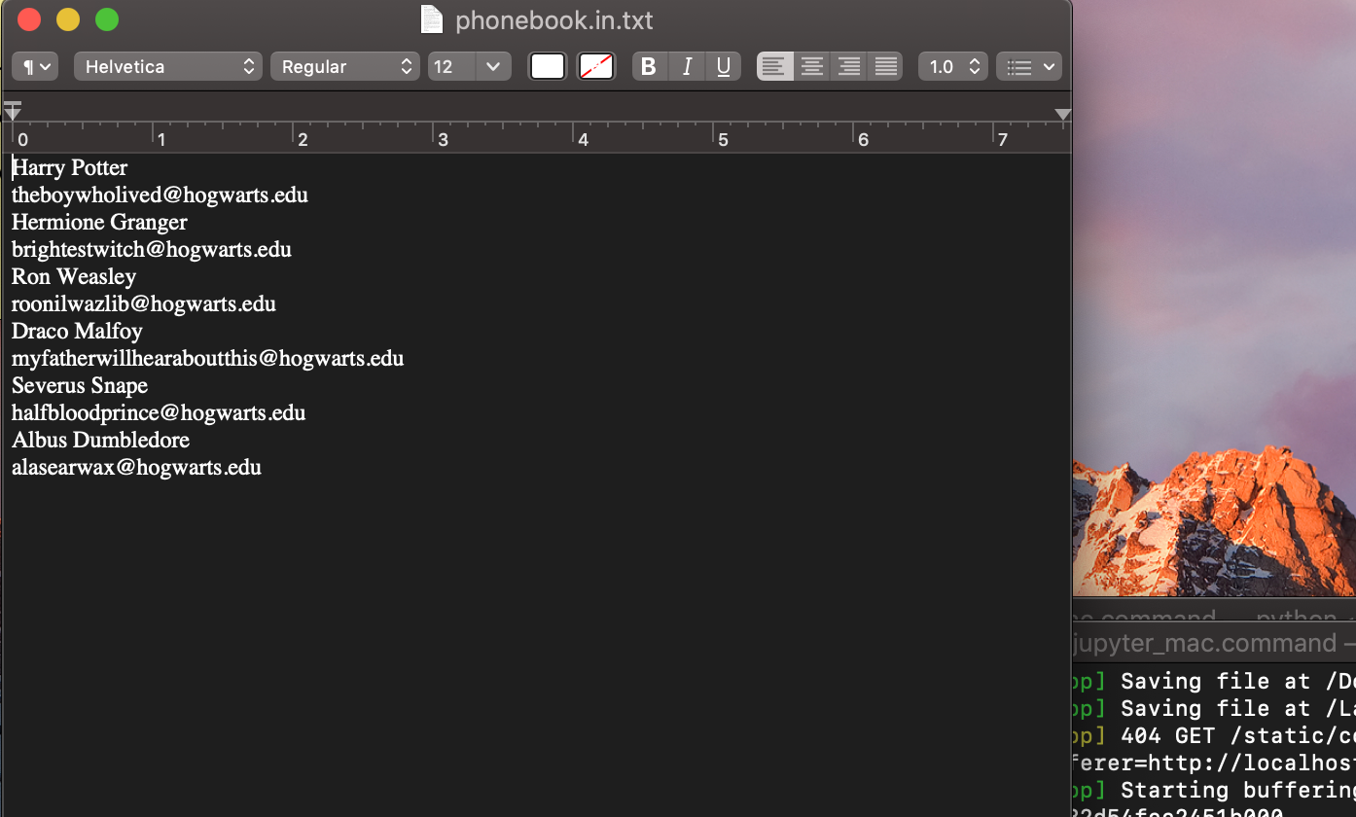Image resolution: width=1356 pixels, height=817 pixels.
Task: Place the cursor on the Harry Potter line
Action: click(x=68, y=167)
